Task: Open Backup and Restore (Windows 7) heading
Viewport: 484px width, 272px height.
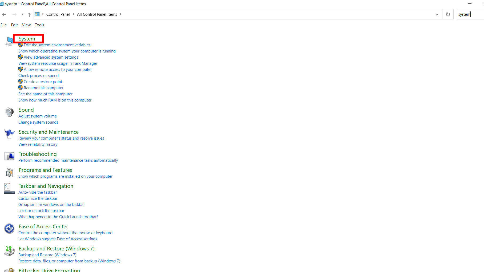Action: tap(57, 249)
